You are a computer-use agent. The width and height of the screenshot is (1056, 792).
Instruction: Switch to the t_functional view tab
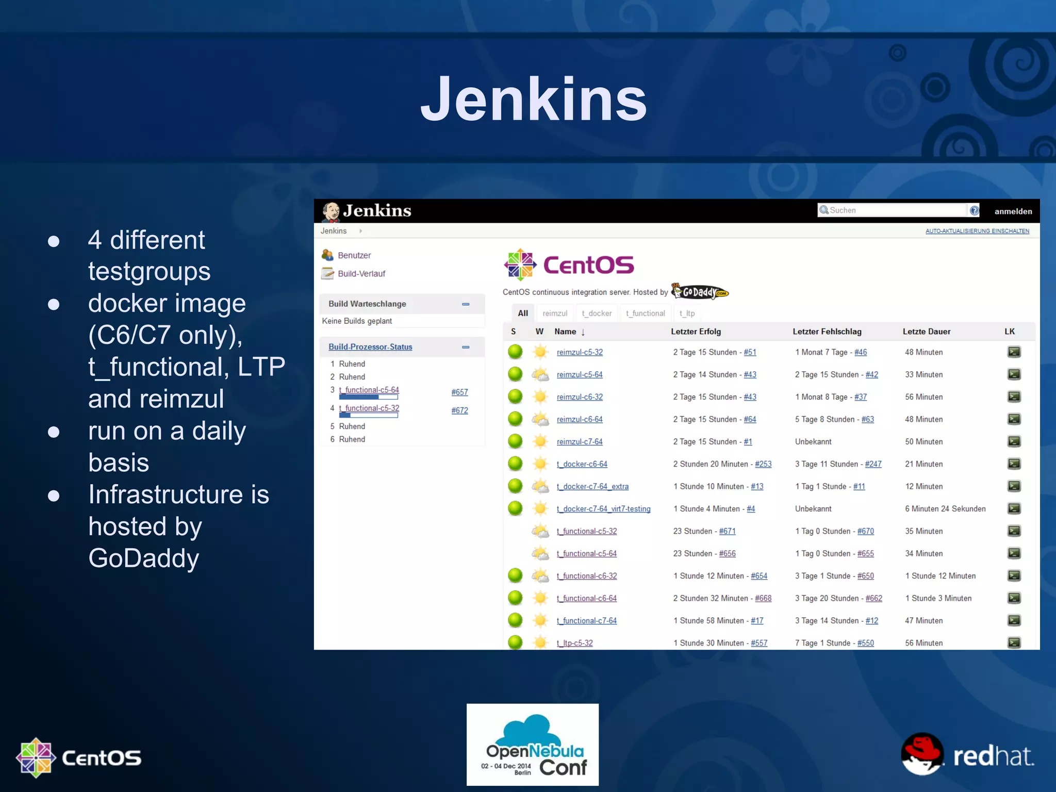tap(645, 313)
